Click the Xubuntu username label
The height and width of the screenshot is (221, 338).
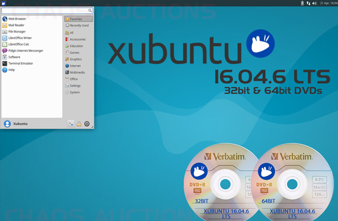coord(20,124)
